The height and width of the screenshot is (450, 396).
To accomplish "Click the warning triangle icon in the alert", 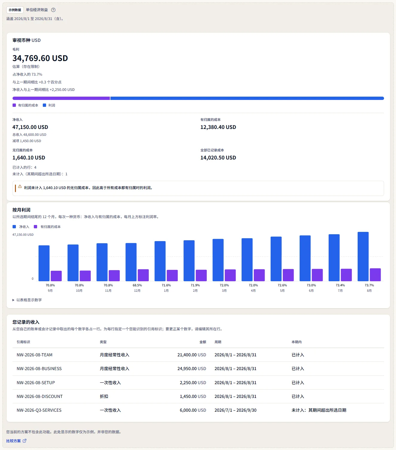I will [20, 186].
